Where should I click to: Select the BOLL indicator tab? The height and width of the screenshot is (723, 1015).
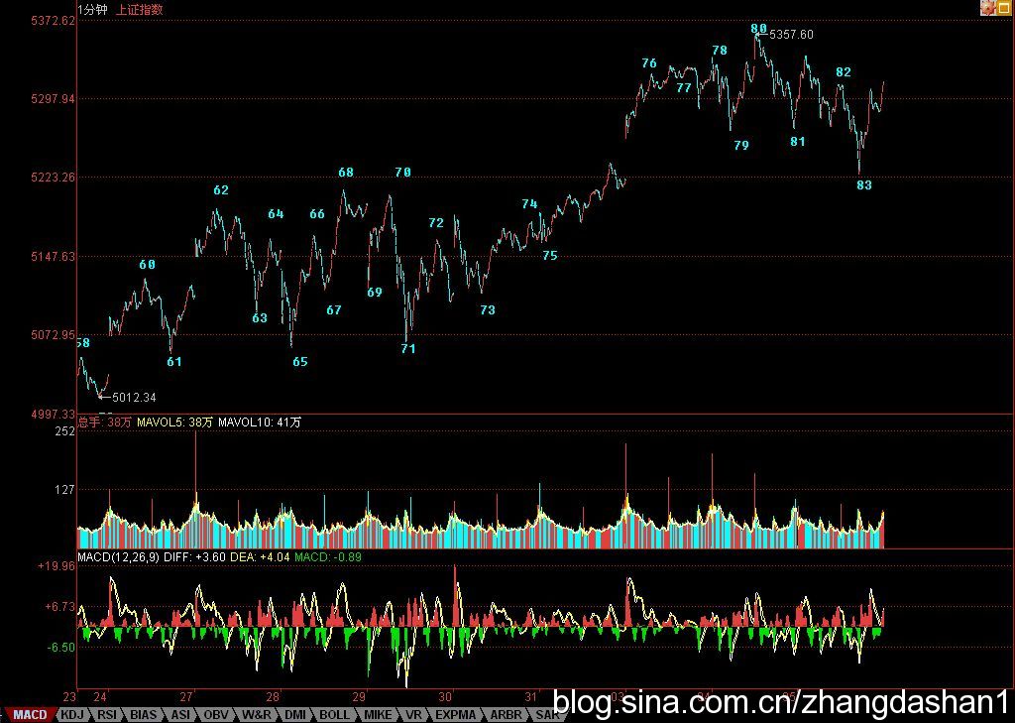(335, 714)
